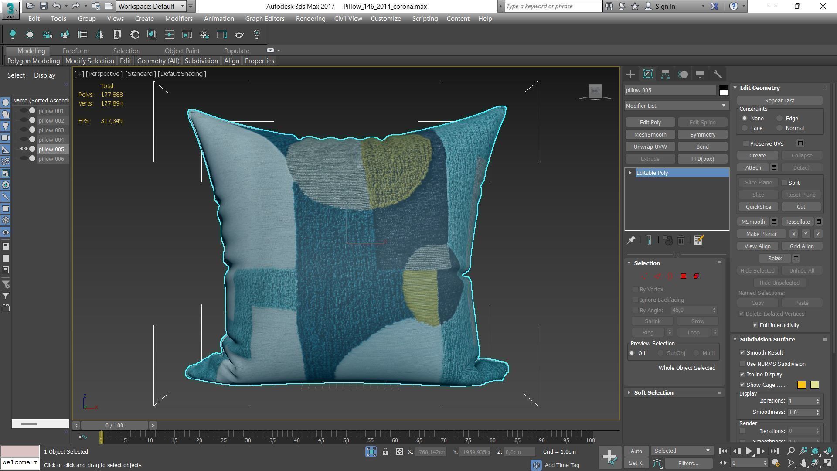
Task: Open the Utilities wrench panel
Action: (718, 74)
